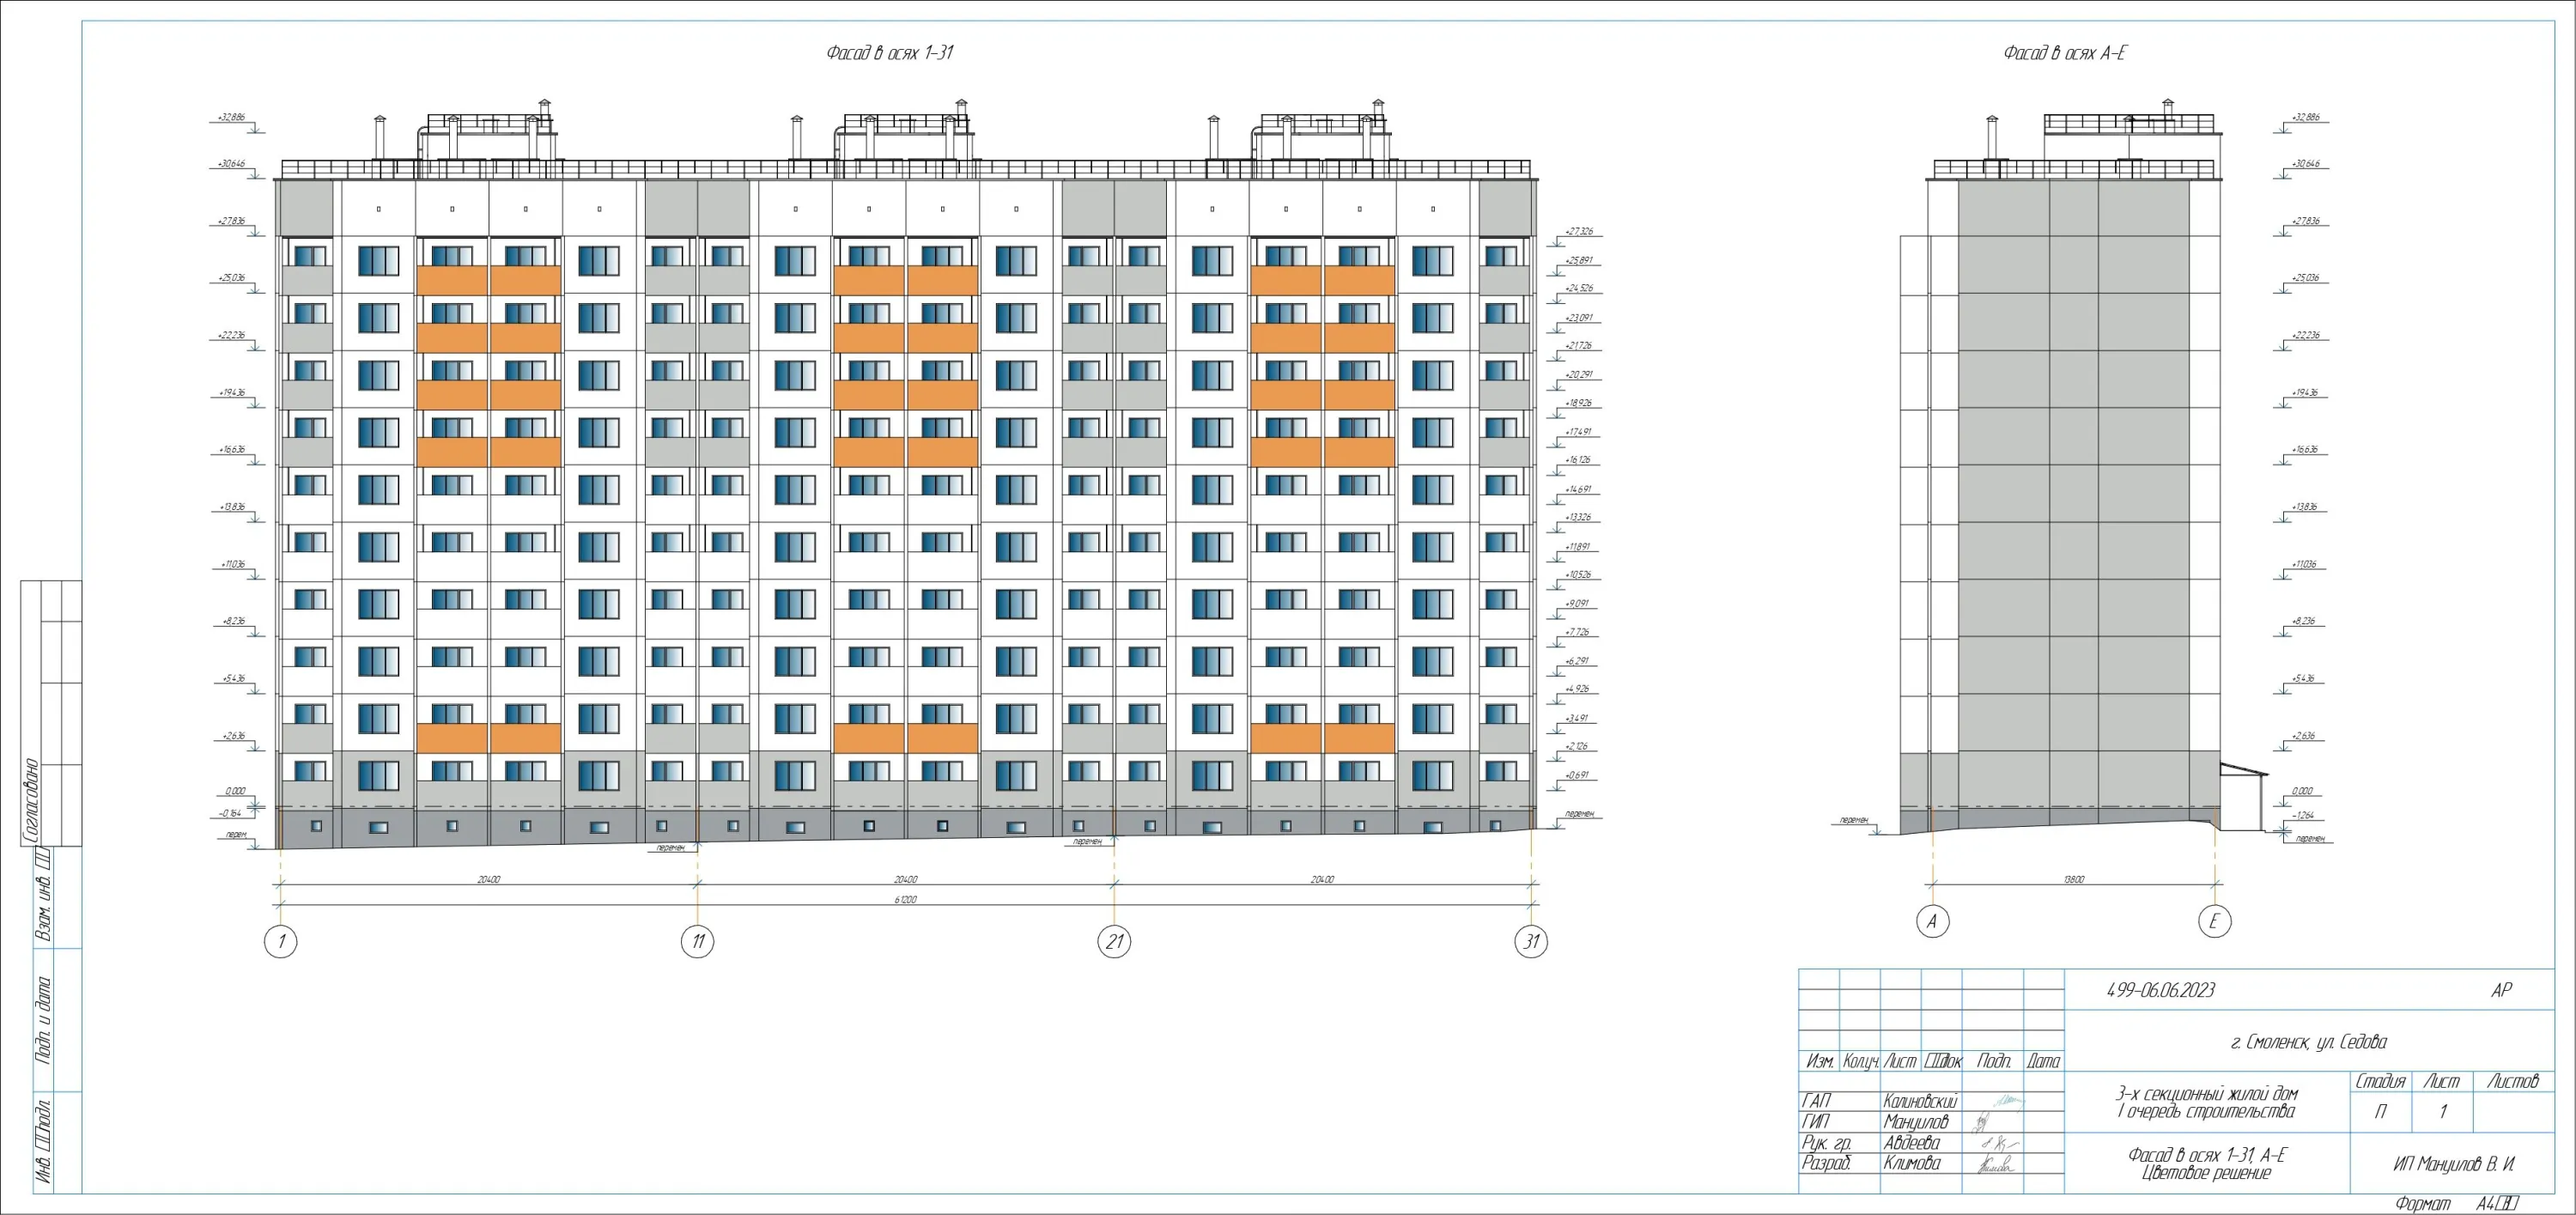Click the stage value 'П' cell
Screen dimensions: 2576x1215
pyautogui.click(x=2381, y=1112)
